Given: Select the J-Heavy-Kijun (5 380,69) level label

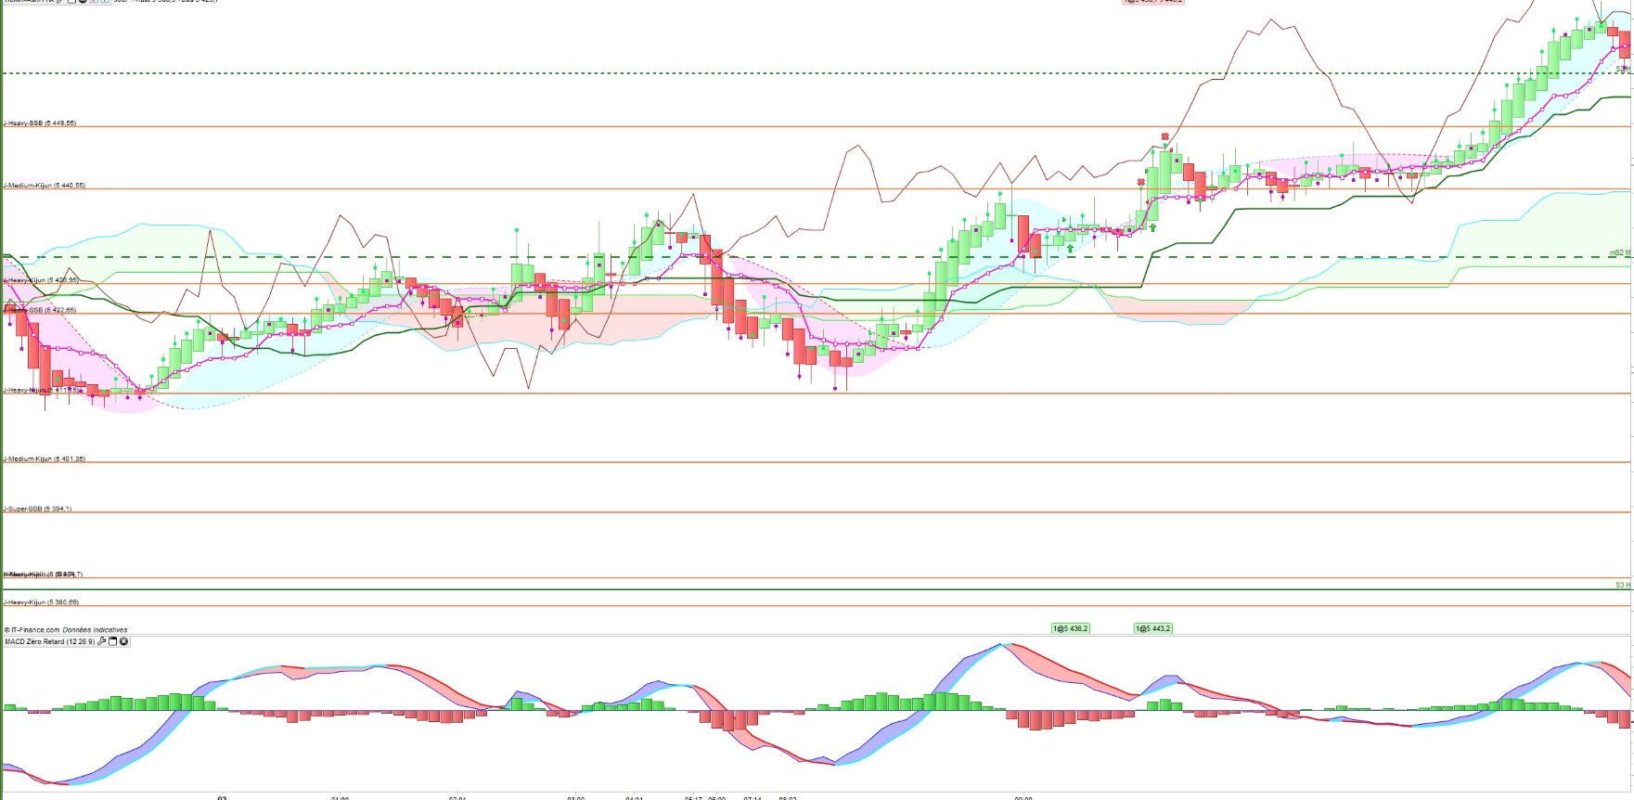Looking at the screenshot, I should 41,602.
